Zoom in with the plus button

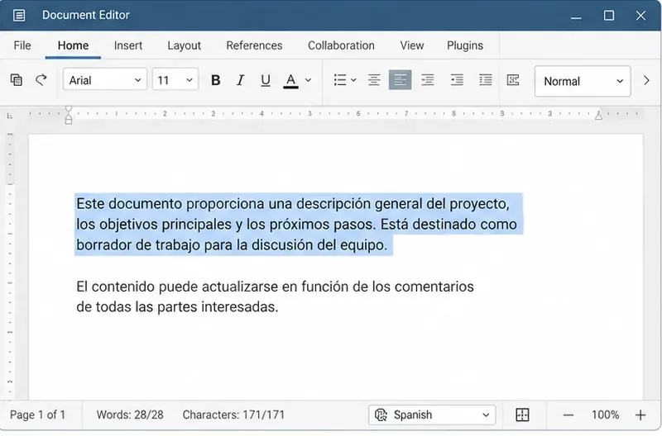coord(640,415)
